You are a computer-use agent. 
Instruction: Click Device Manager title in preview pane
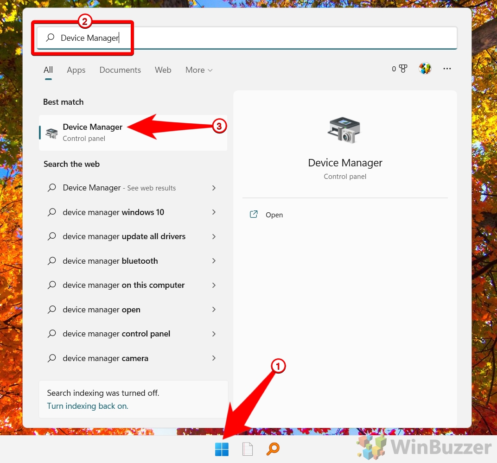[x=345, y=163]
